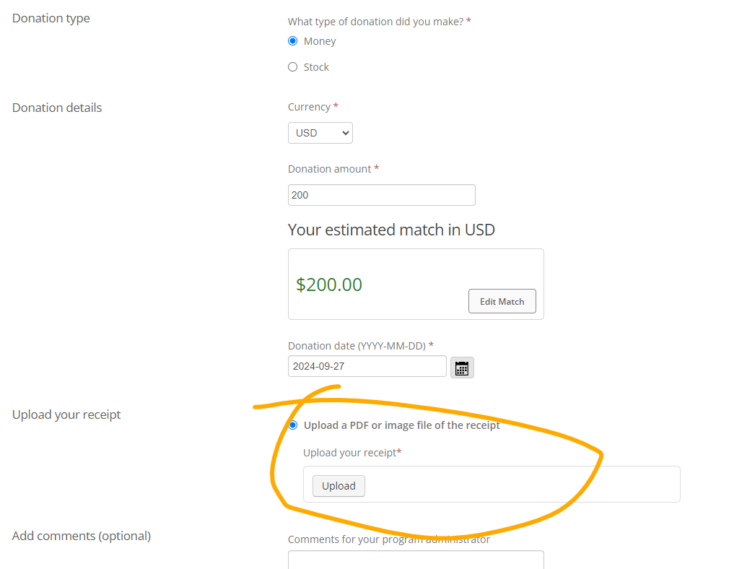Click the Money radio label text
The height and width of the screenshot is (569, 729).
[x=320, y=41]
